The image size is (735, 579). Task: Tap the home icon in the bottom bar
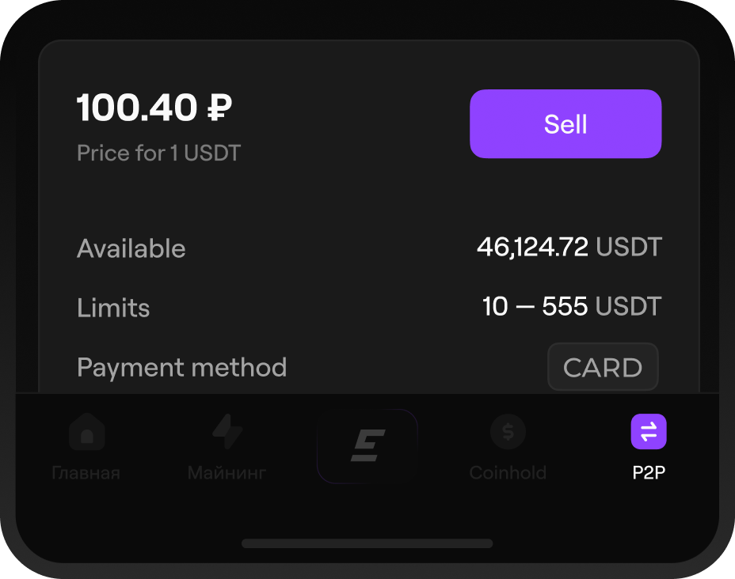point(86,433)
